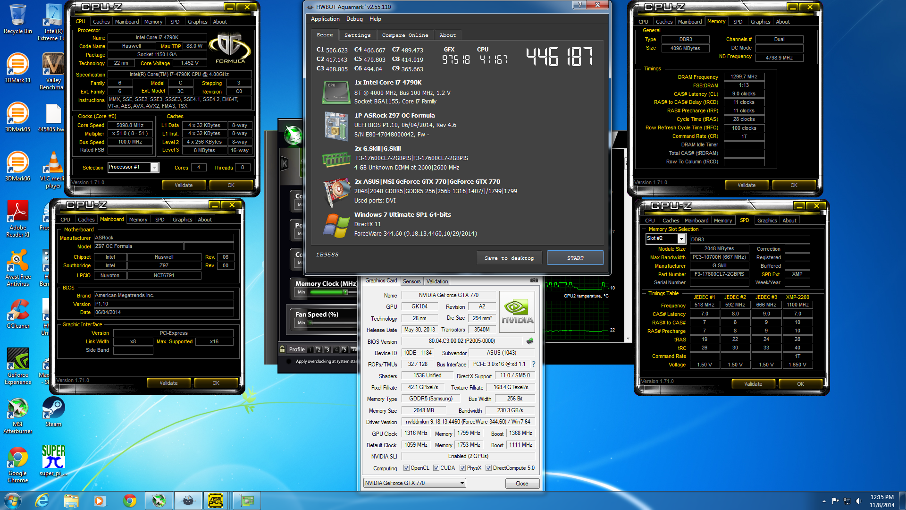Open the Debug menu in Aquamark
906x510 pixels.
tap(354, 19)
